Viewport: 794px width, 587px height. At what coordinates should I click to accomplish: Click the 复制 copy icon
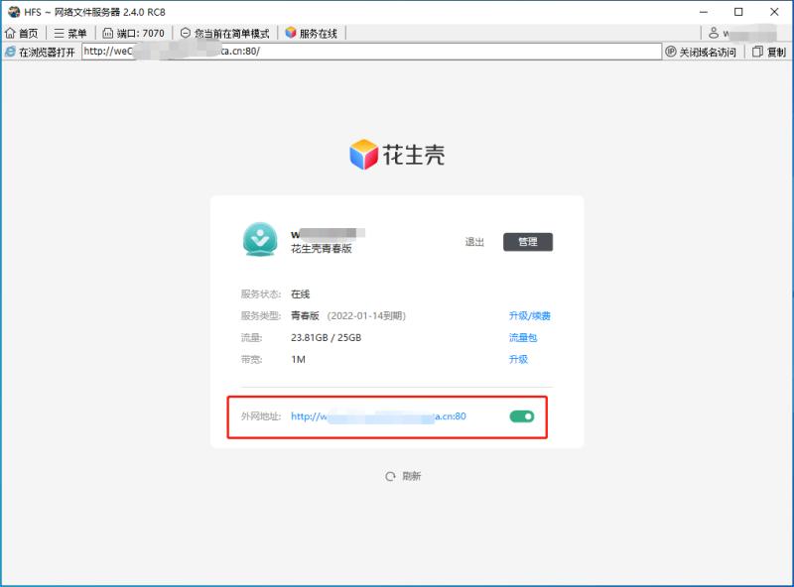point(756,51)
